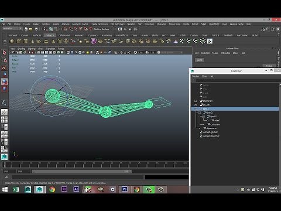The image size is (281, 211).
Task: Open the Animation menu set dropdown
Action: [x=12, y=29]
